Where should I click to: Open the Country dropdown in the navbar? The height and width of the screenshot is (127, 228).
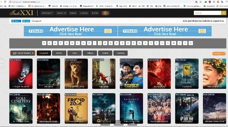pyautogui.click(x=84, y=13)
